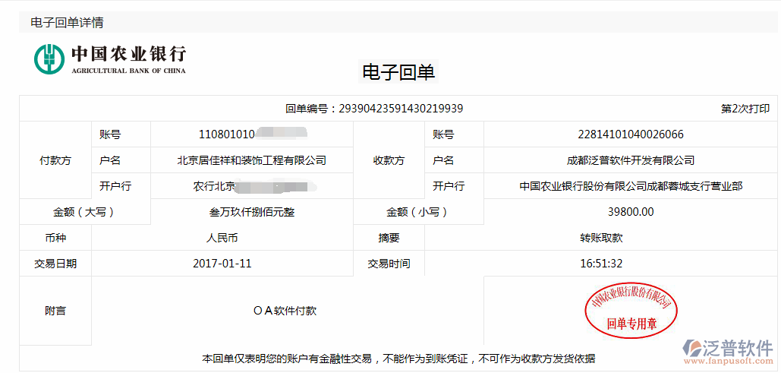
Task: Click payee bank 成都蓉城支行营业部 value
Action: point(631,187)
